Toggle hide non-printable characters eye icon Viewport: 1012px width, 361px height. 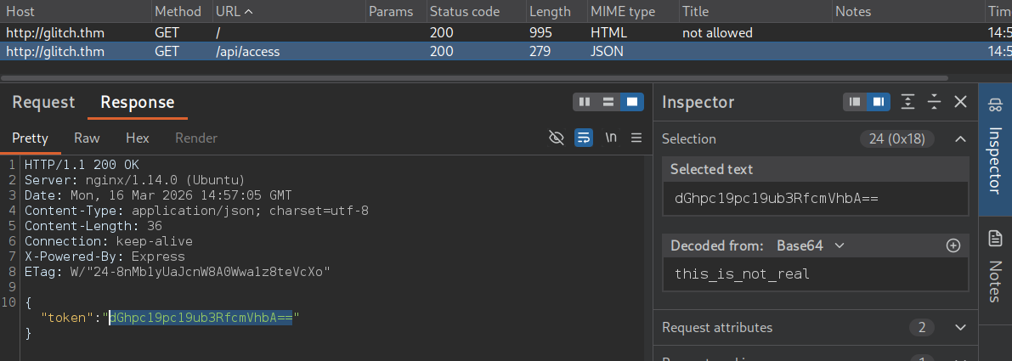click(x=557, y=138)
